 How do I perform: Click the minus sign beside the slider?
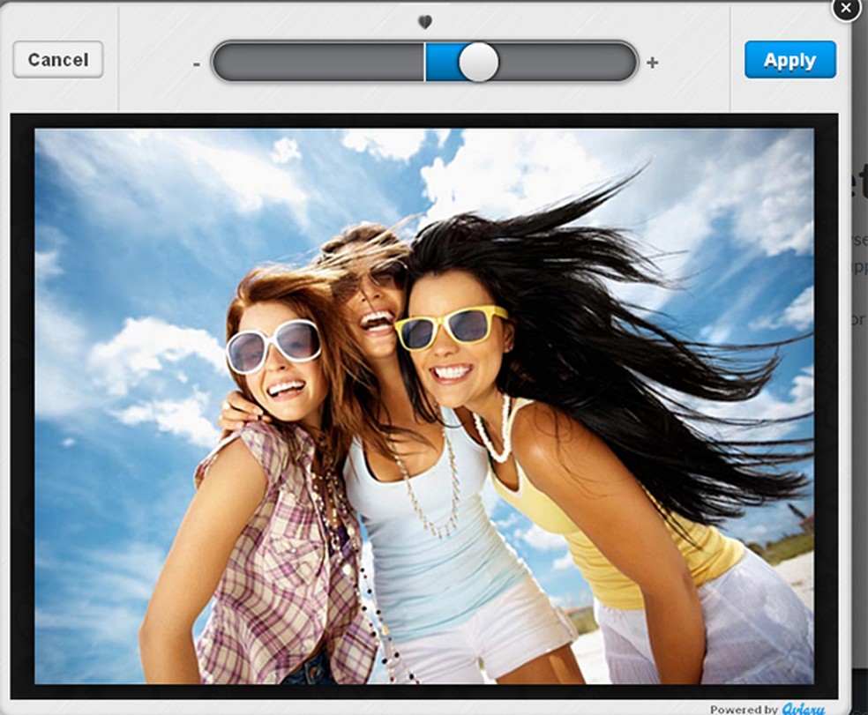click(x=197, y=64)
